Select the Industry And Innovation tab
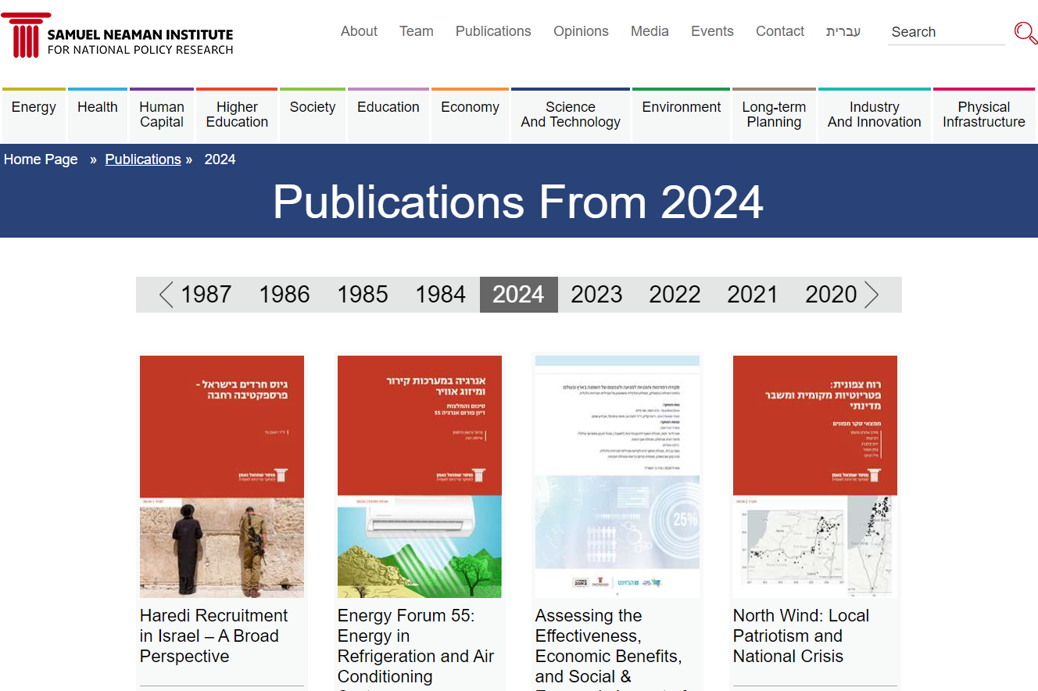This screenshot has height=691, width=1038. click(x=875, y=115)
